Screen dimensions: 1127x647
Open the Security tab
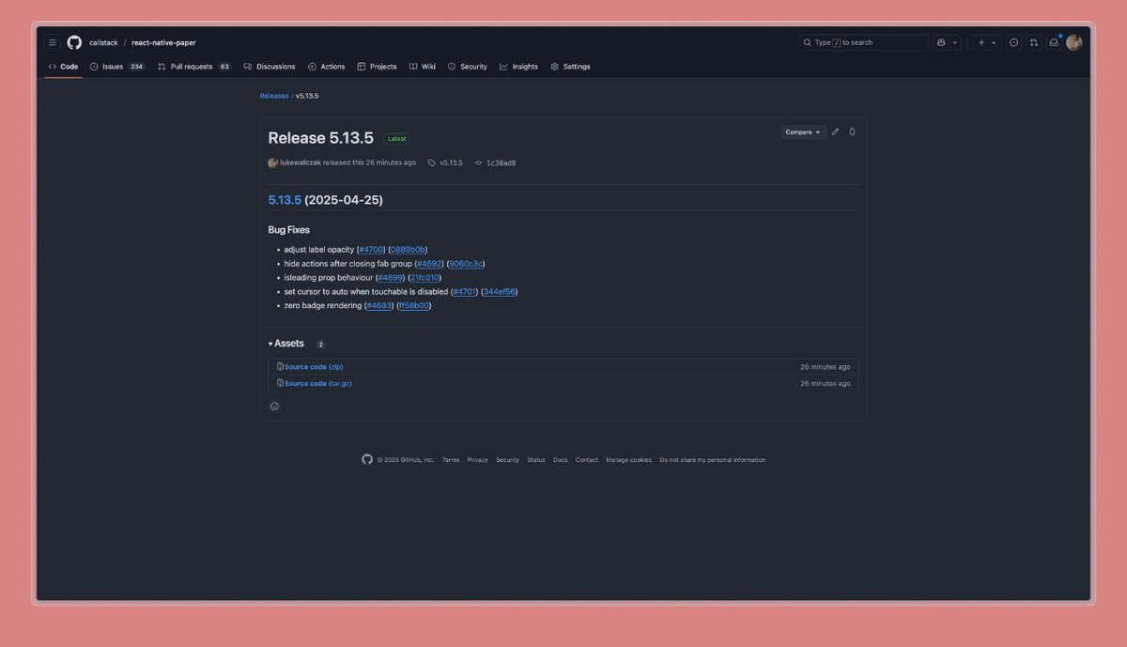[x=468, y=67]
